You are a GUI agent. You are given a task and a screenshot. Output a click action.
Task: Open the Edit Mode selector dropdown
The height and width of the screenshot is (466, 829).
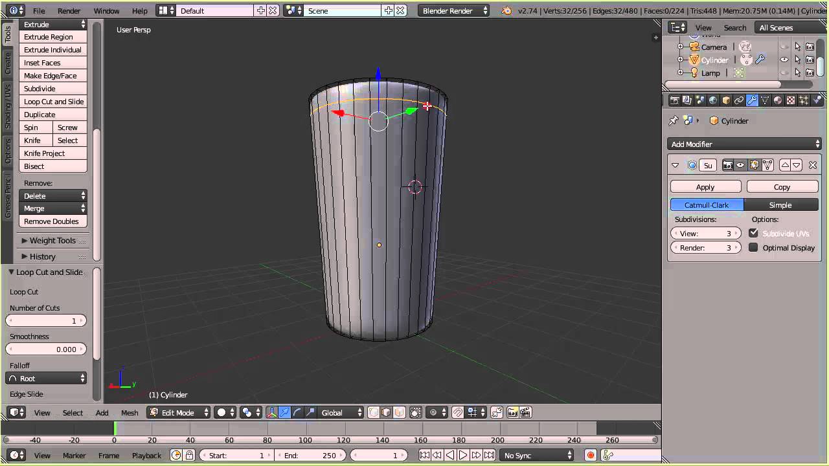point(179,412)
